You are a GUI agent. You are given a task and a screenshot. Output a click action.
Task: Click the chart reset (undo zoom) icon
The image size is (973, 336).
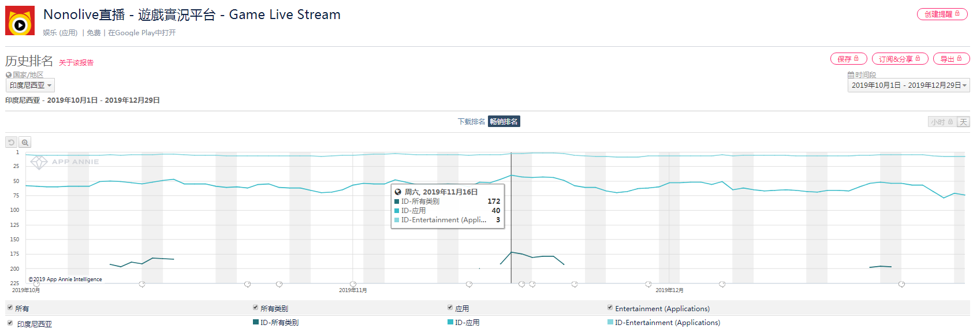12,142
